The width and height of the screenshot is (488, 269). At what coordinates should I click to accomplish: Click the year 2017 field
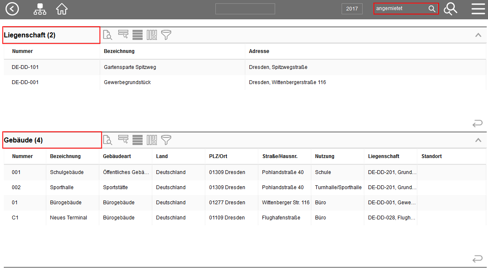(352, 9)
